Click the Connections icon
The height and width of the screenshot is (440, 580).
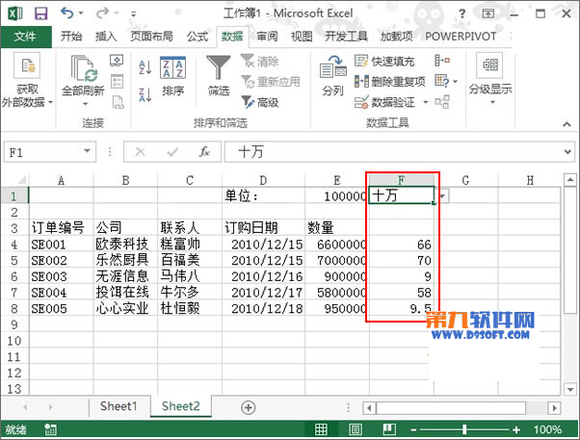pos(117,61)
